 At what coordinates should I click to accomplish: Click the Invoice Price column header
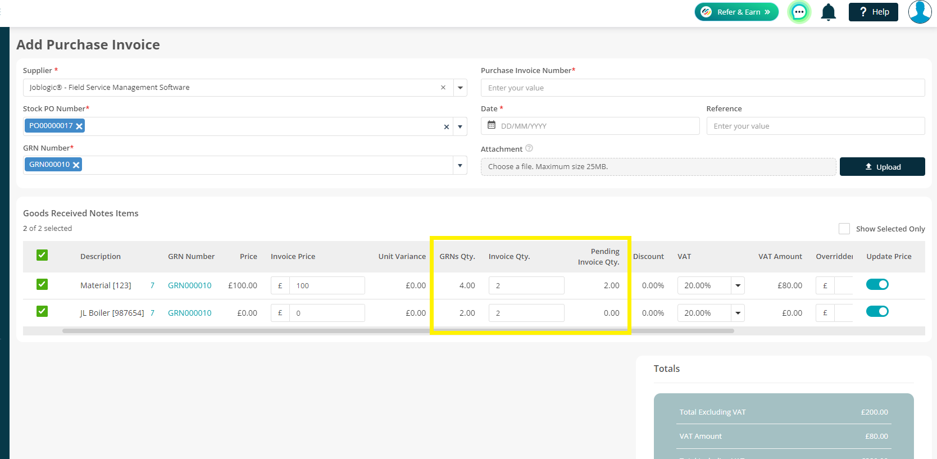click(x=293, y=257)
